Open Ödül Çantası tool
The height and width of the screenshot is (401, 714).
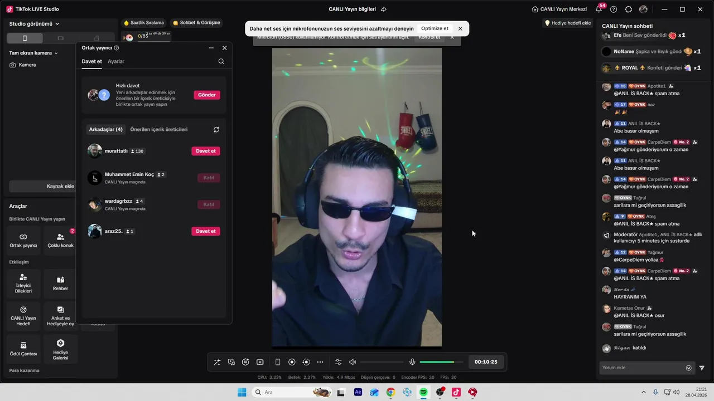23,349
